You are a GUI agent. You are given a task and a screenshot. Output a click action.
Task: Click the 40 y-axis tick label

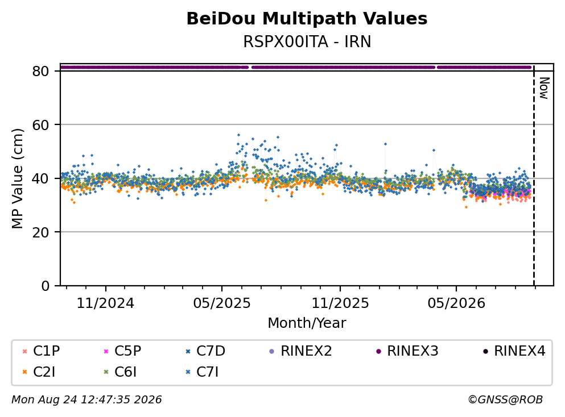40,178
